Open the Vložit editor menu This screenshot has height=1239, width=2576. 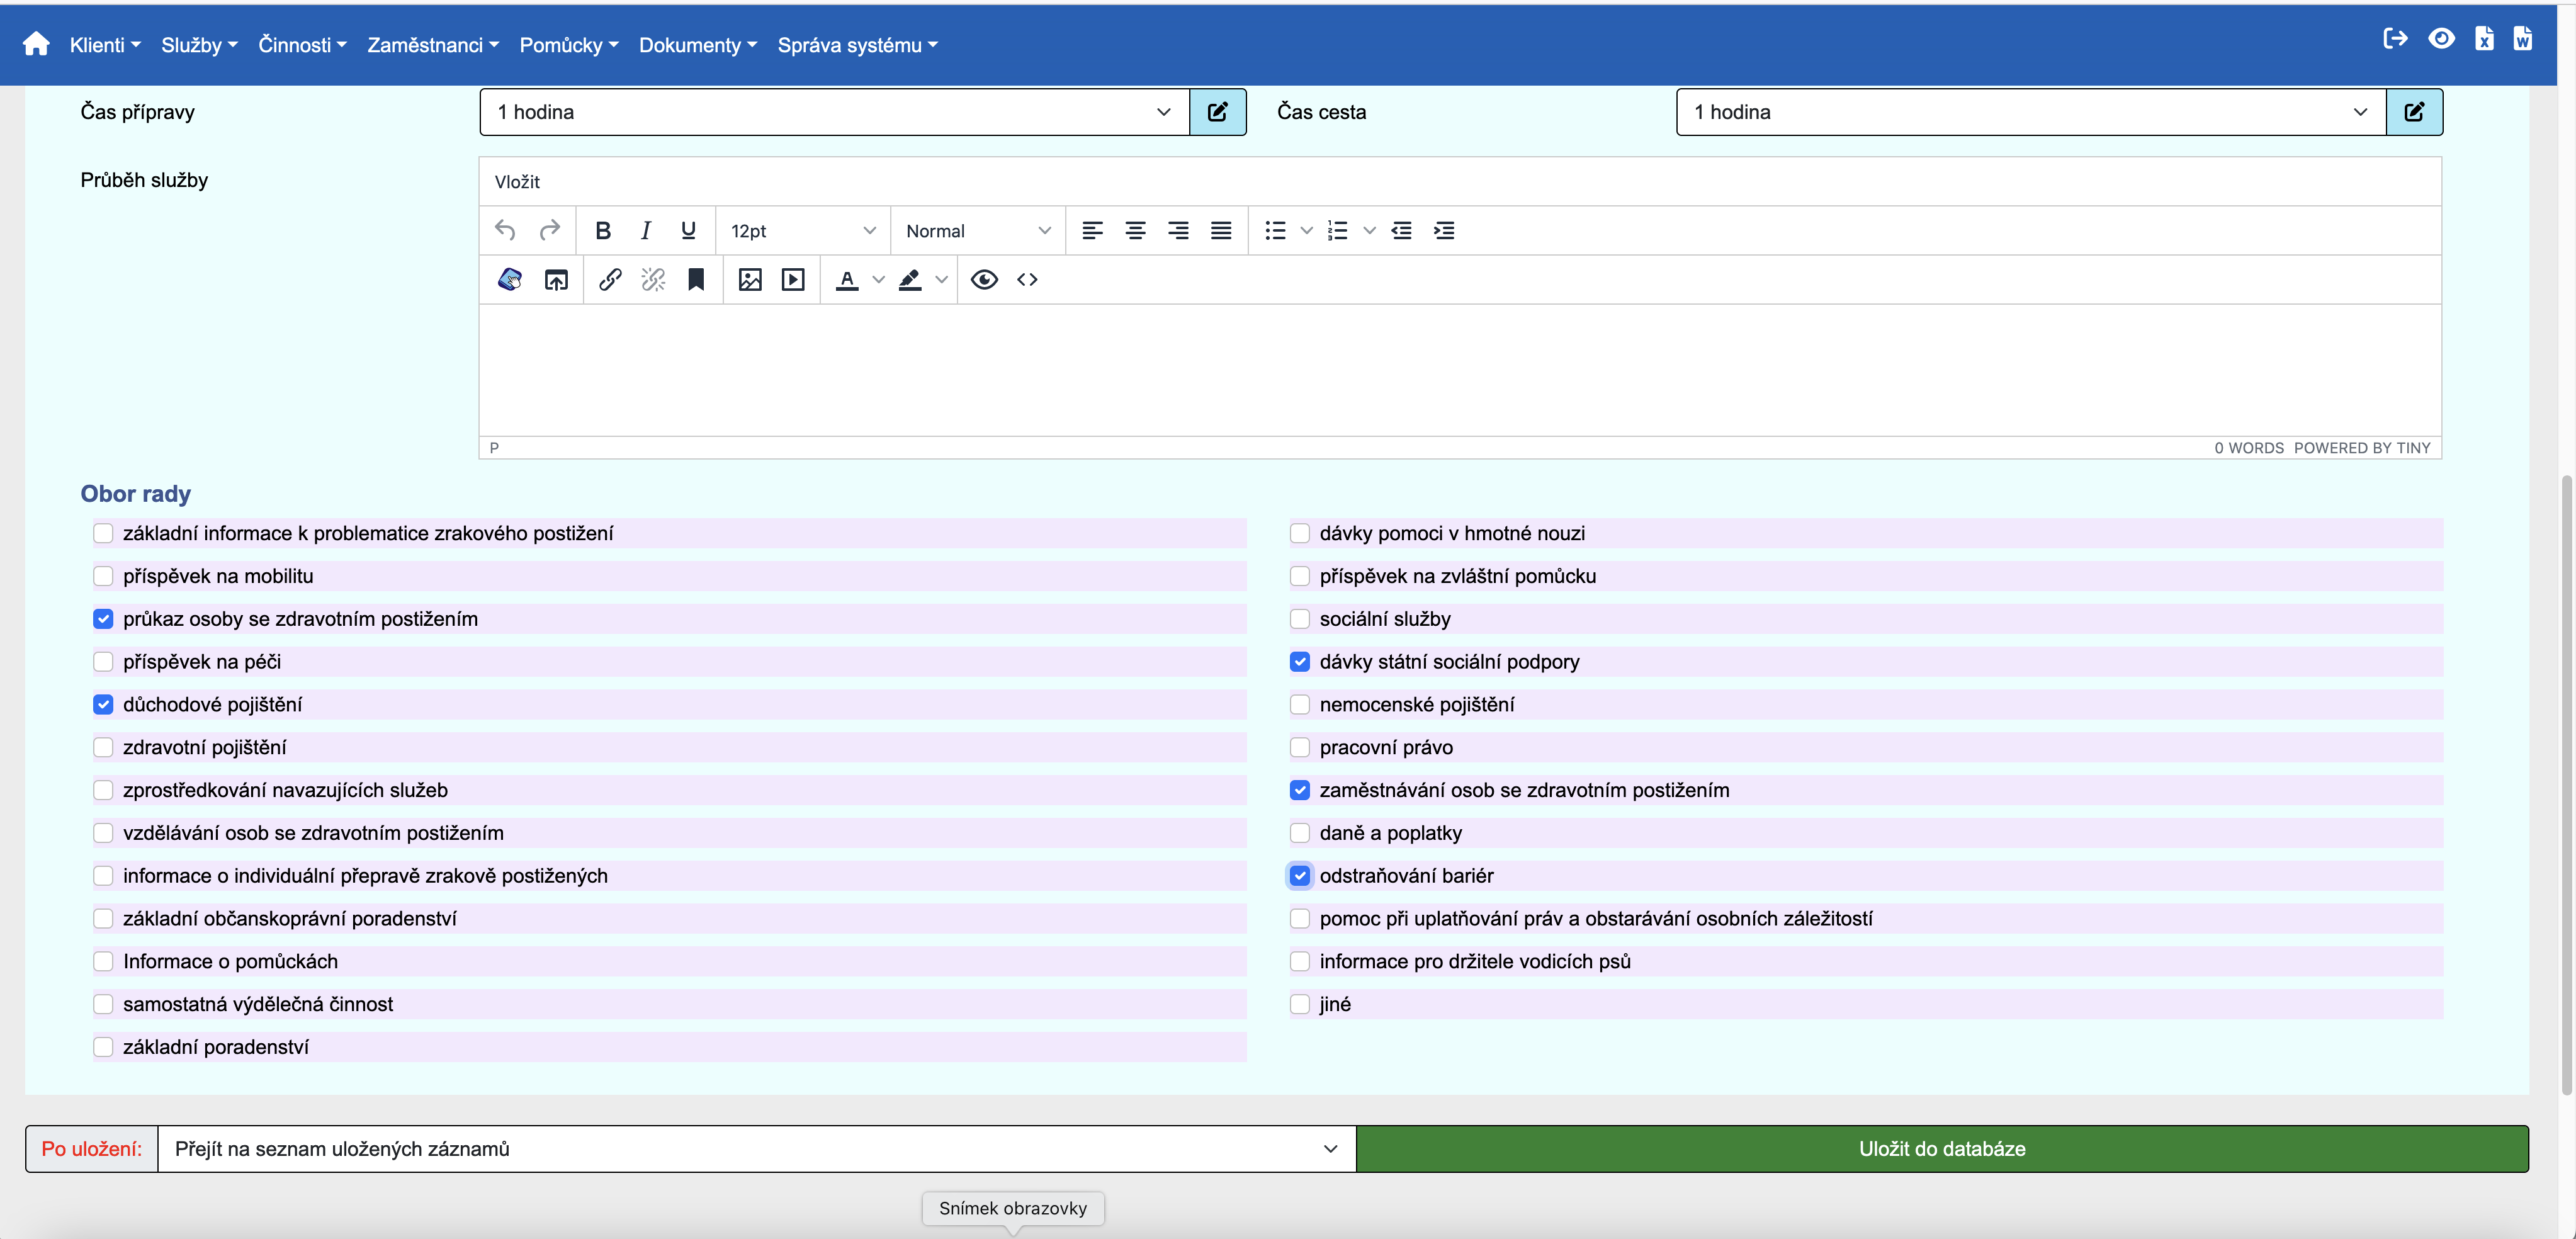tap(517, 182)
